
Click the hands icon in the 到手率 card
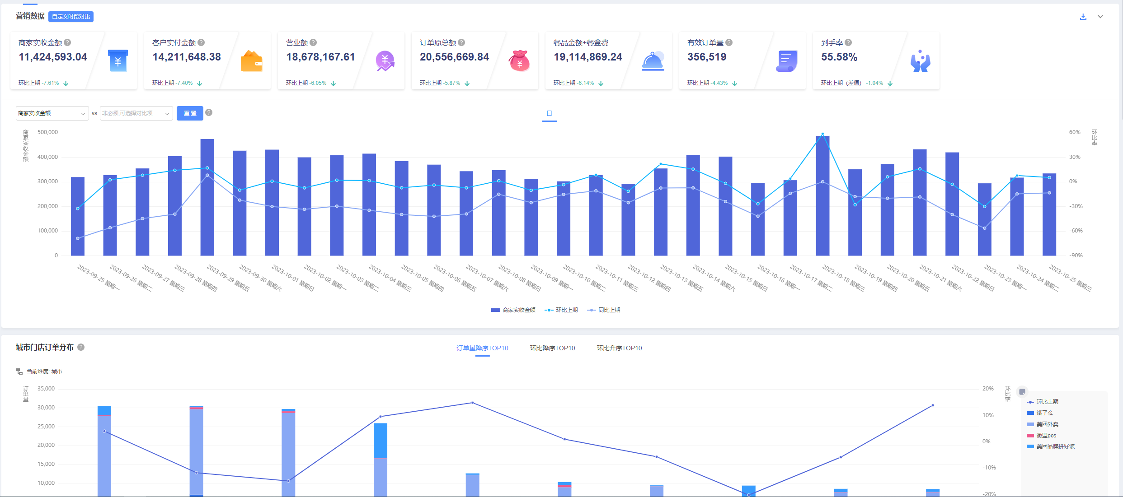click(x=920, y=61)
